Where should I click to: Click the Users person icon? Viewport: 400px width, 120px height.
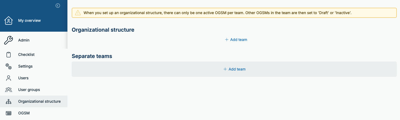click(x=9, y=78)
